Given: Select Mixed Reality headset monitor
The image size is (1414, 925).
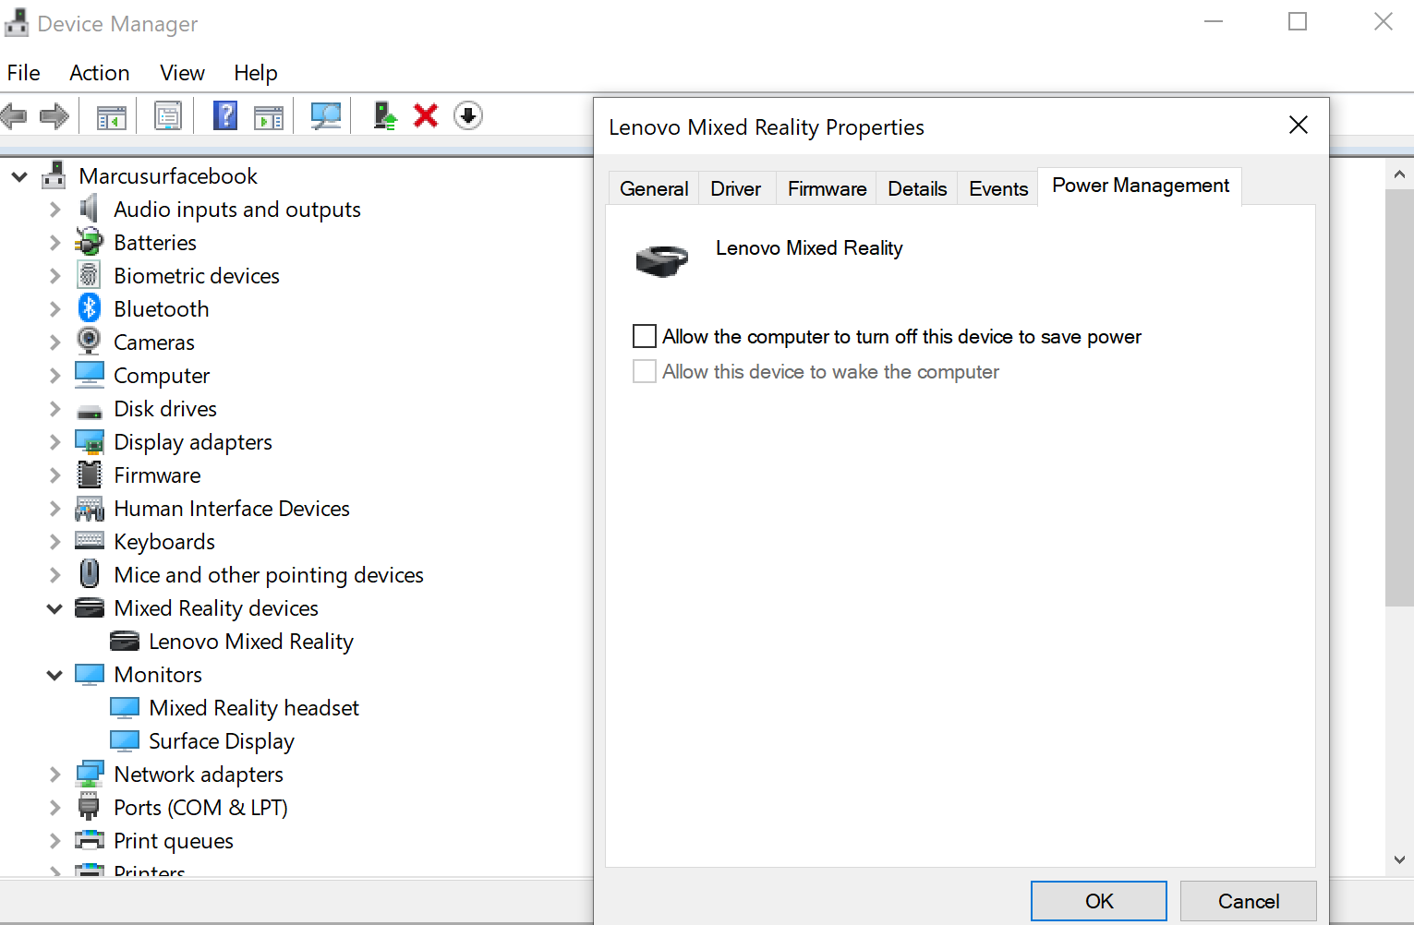Looking at the screenshot, I should click(x=254, y=708).
